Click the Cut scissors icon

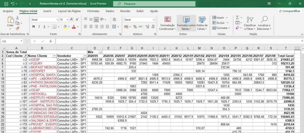(x=17, y=18)
